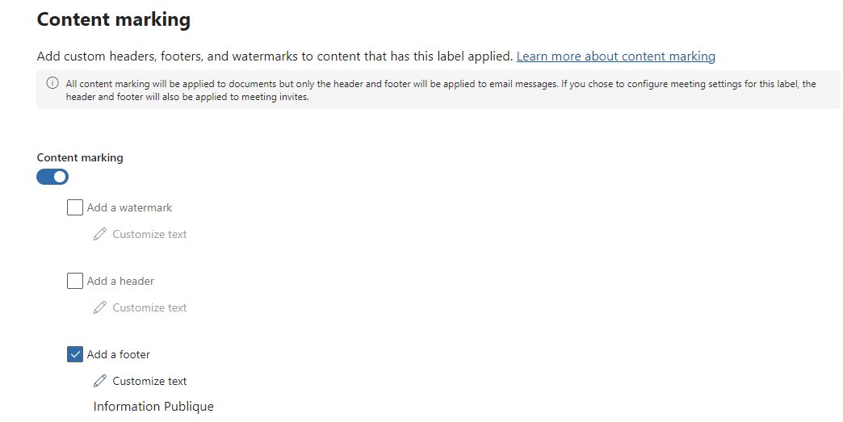This screenshot has width=843, height=422.
Task: Enable the Add a watermark checkbox
Action: tap(75, 208)
